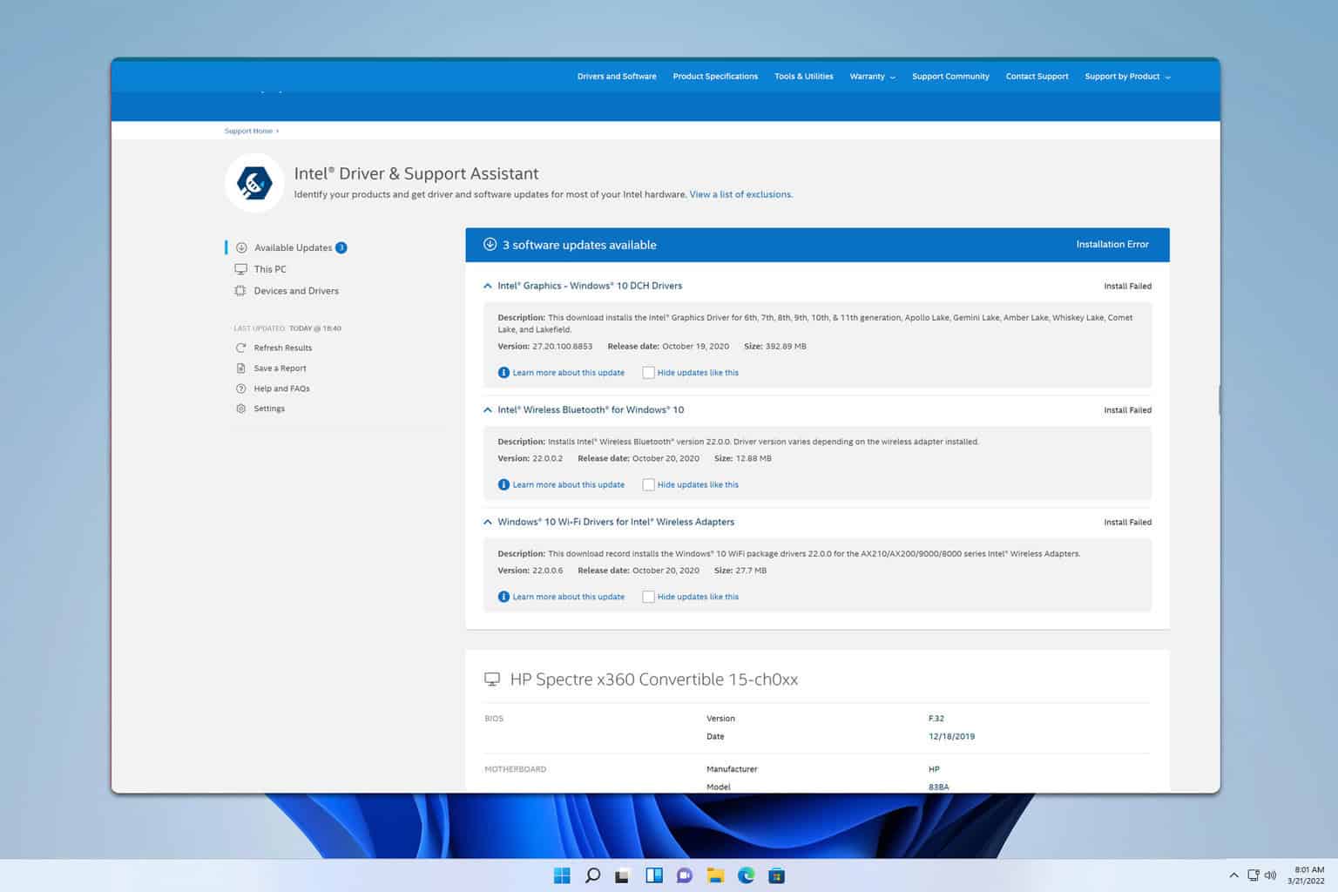Click the info icon for Wireless Bluetooth update

click(x=503, y=484)
